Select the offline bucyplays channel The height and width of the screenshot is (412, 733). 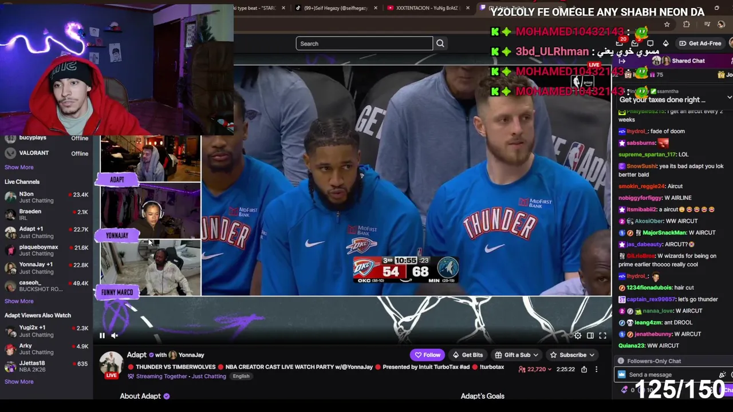point(46,138)
